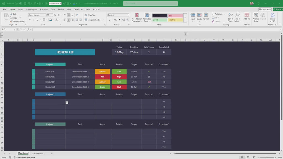Switch to the Parameters sheet tab

pos(38,153)
